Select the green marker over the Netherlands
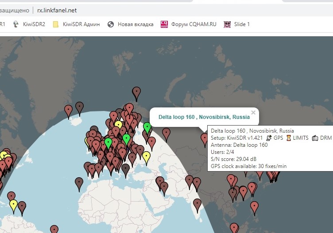 click(x=108, y=144)
